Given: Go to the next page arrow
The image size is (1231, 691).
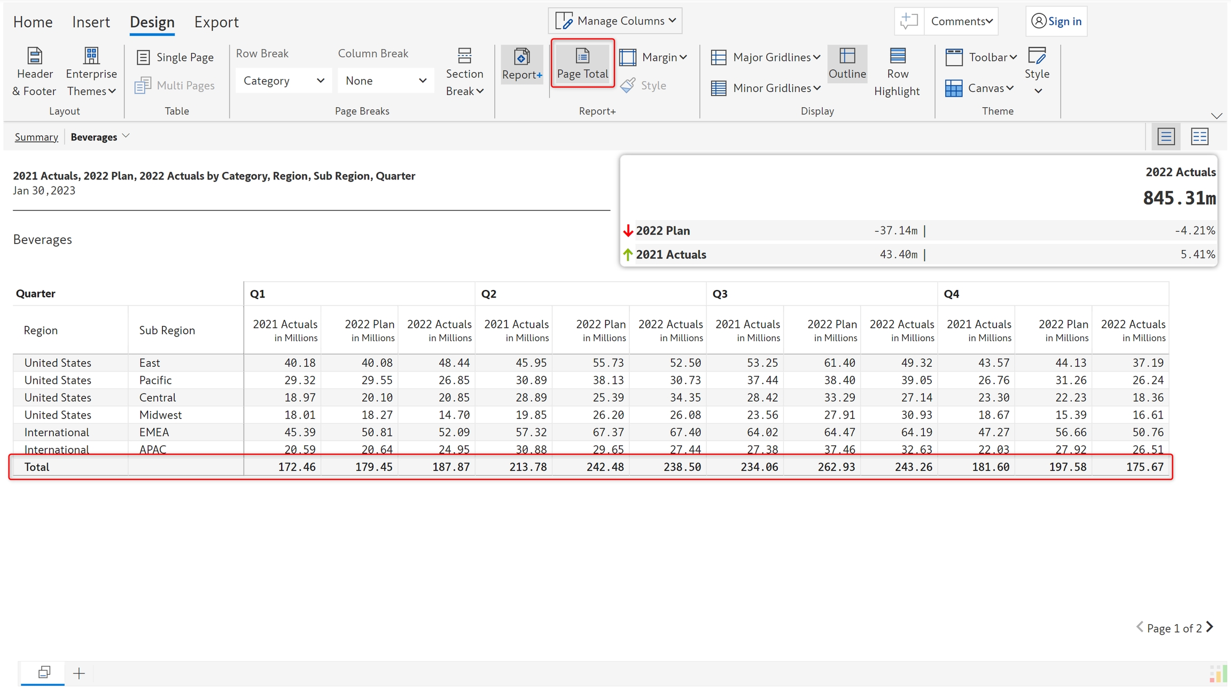Looking at the screenshot, I should pyautogui.click(x=1210, y=627).
